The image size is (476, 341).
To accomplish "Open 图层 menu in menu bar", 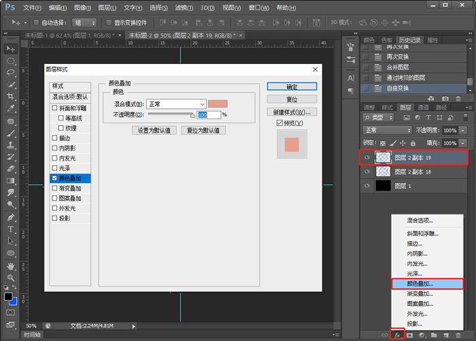I will pyautogui.click(x=107, y=7).
